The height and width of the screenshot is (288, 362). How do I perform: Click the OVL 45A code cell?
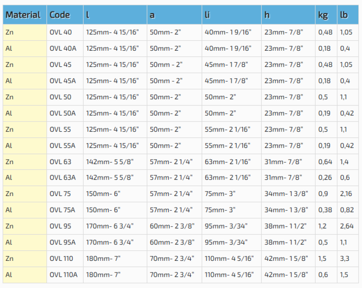click(63, 81)
